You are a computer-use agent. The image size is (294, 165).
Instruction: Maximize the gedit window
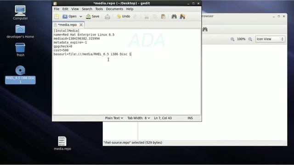(193, 3)
